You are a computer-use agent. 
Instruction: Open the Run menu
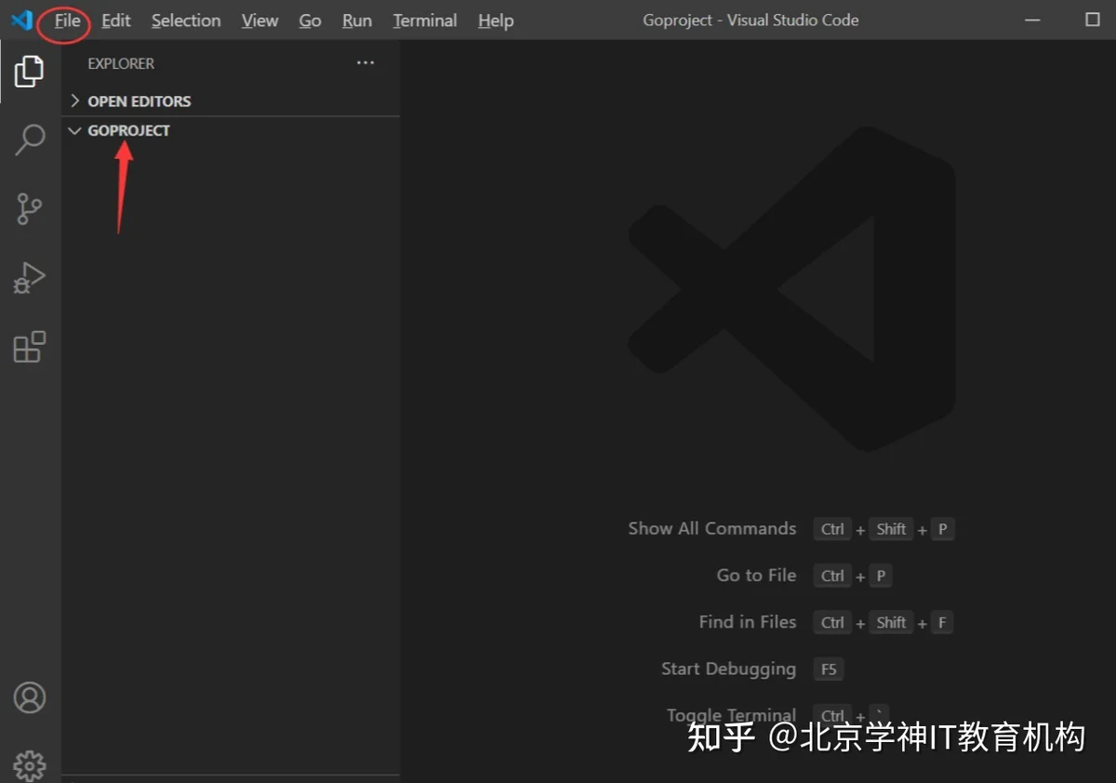357,20
